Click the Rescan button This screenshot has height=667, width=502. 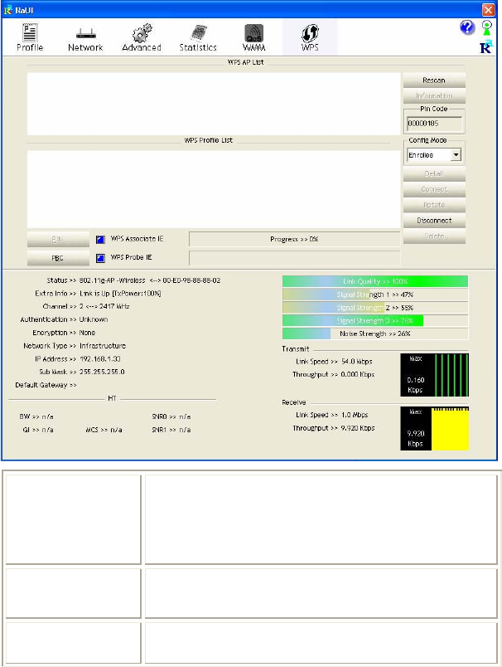point(434,80)
